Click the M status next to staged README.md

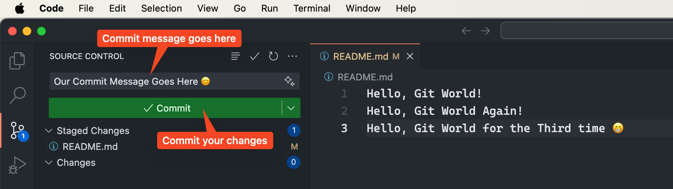coord(294,146)
